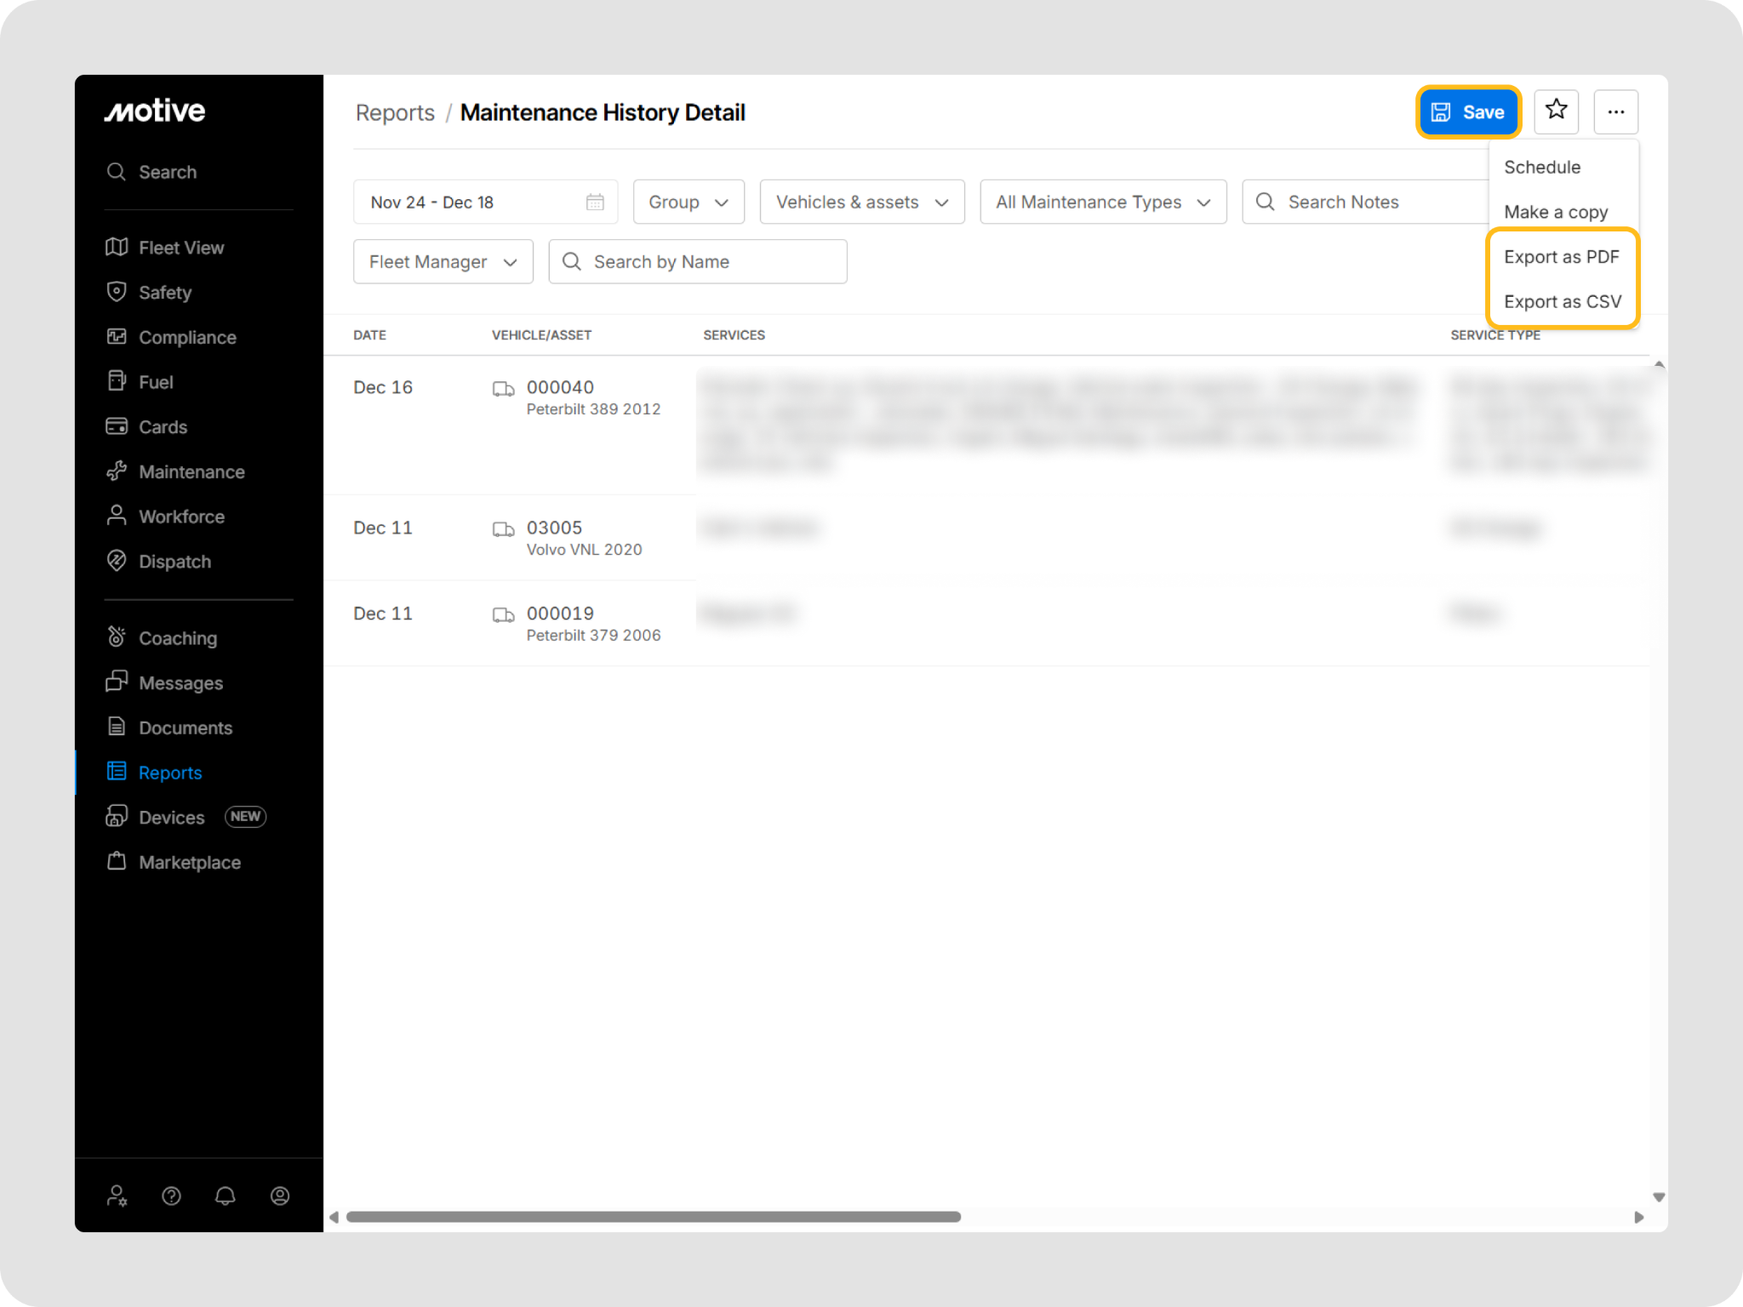The width and height of the screenshot is (1743, 1307).
Task: Go to Fleet View in the sidebar
Action: click(x=180, y=248)
